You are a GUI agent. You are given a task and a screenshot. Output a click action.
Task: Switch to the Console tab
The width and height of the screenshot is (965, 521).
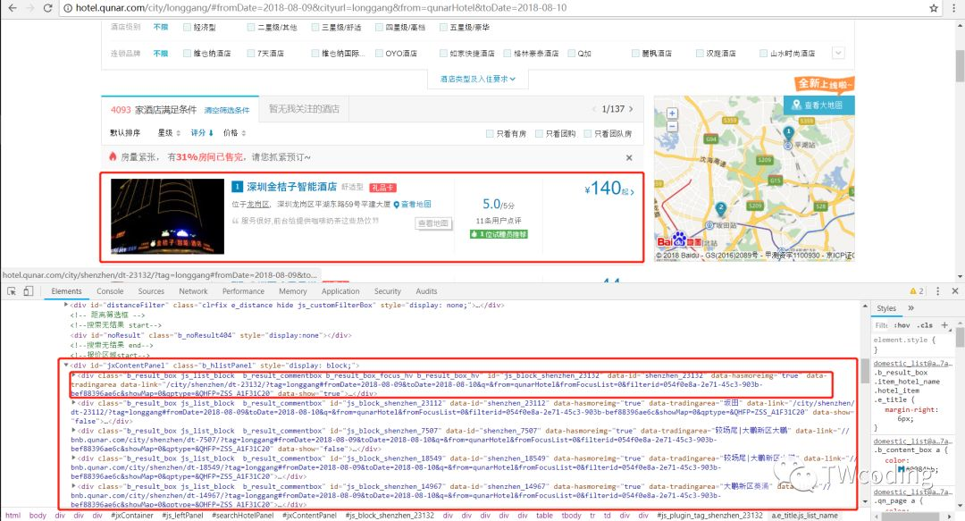[x=110, y=291]
